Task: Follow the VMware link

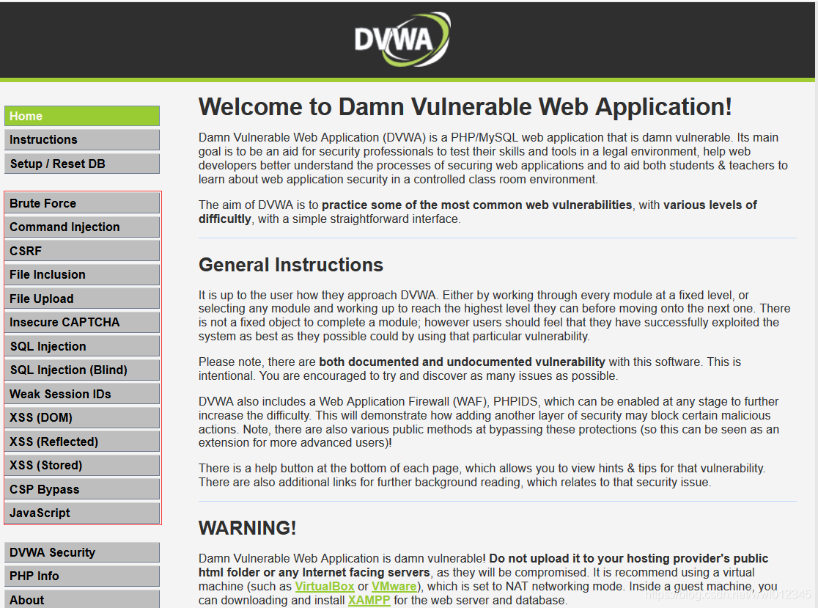Action: click(394, 587)
